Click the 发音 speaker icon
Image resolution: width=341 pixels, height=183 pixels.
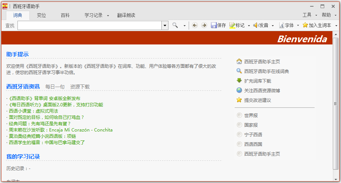(256, 25)
